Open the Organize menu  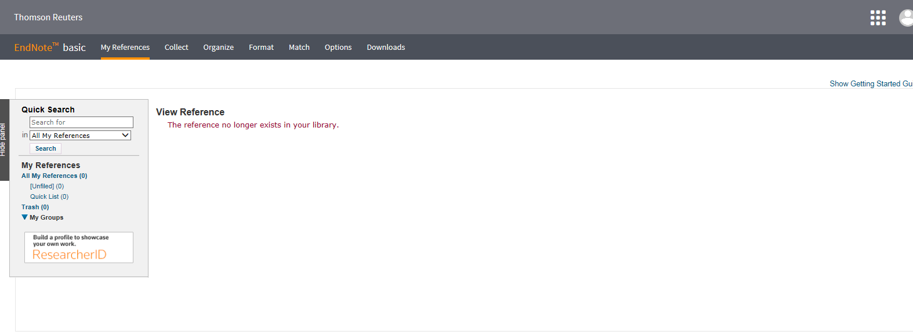pos(219,48)
